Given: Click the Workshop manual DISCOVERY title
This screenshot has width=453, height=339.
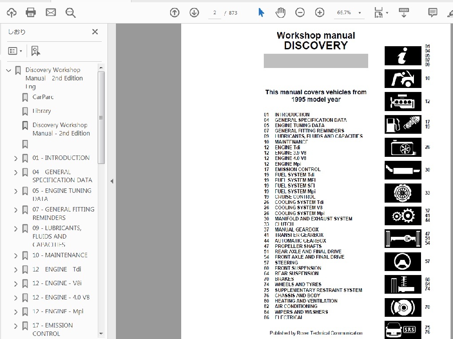Looking at the screenshot, I should pos(316,41).
